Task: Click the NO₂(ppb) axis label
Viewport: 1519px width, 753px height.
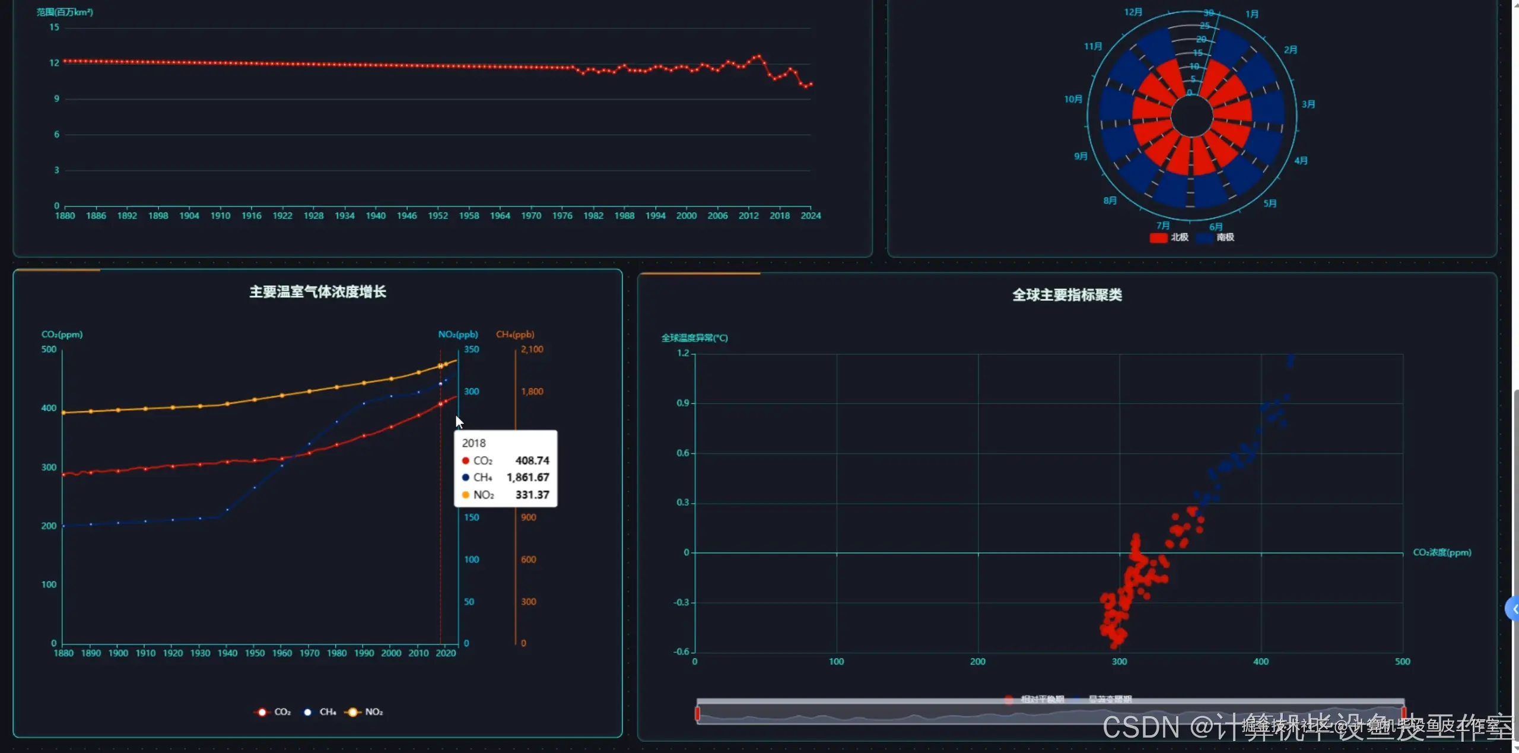Action: 457,335
